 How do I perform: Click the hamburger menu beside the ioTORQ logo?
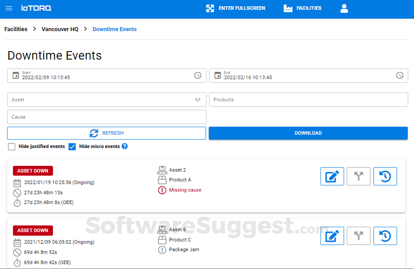(9, 8)
